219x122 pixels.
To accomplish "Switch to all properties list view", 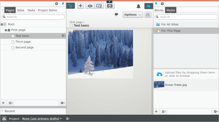I will click(x=148, y=15).
